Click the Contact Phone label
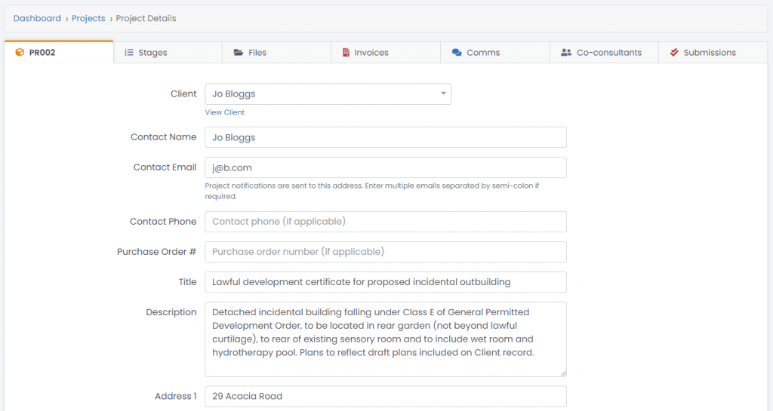 tap(163, 222)
